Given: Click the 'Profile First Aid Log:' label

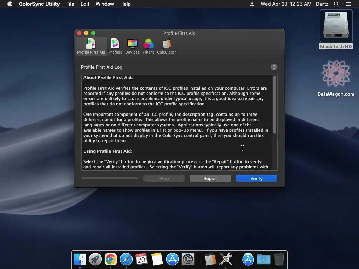Looking at the screenshot, I should [102, 67].
